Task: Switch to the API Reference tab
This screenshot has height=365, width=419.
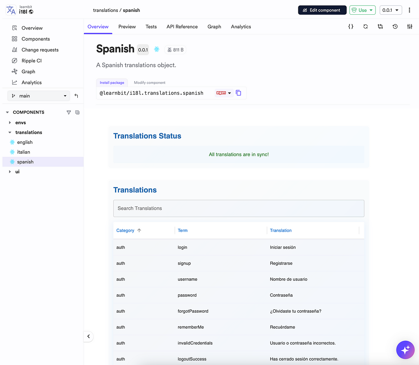Action: tap(182, 27)
